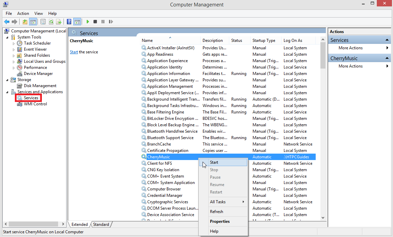Toggle Show/Hide Console Tree toolbar button
The image size is (393, 237).
[33, 22]
